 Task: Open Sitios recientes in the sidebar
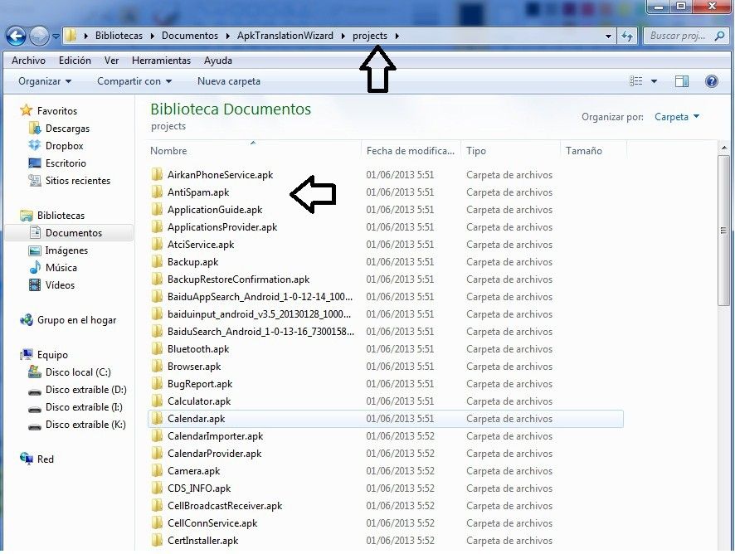(x=78, y=181)
